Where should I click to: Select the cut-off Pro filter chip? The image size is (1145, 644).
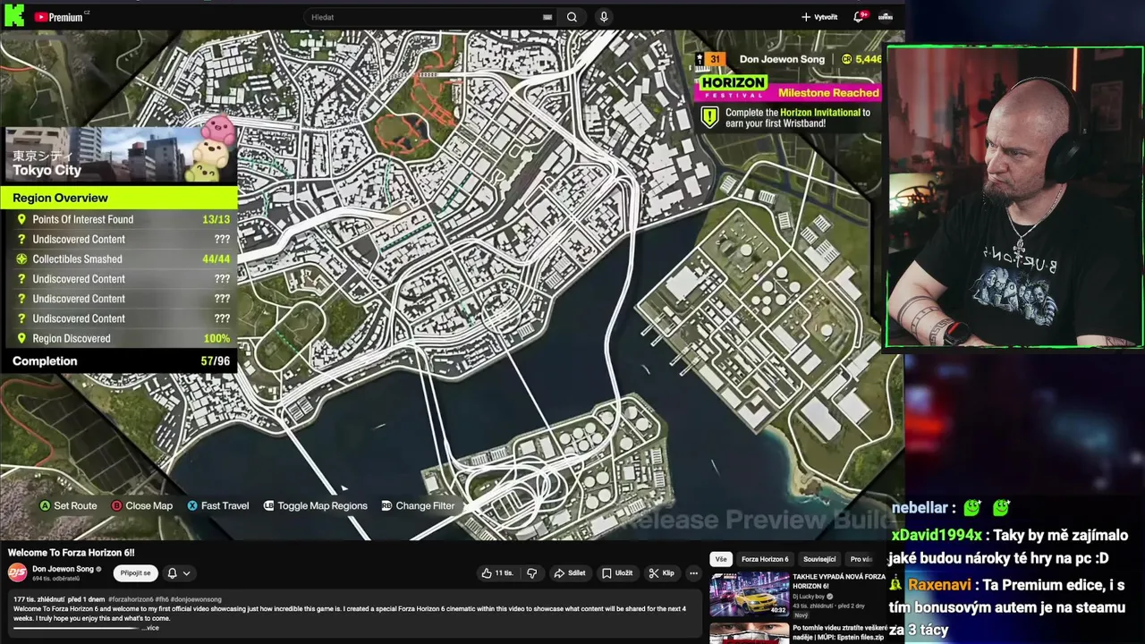[861, 559]
